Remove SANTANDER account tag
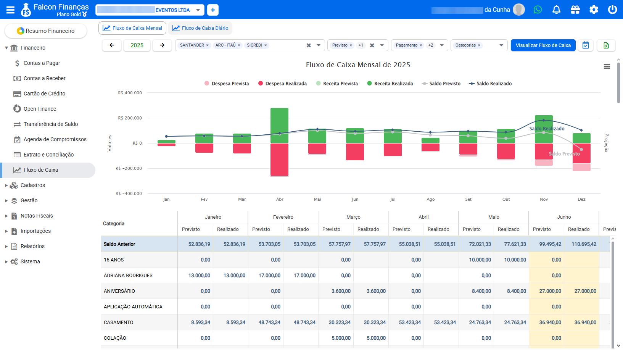The image size is (623, 350). (207, 45)
